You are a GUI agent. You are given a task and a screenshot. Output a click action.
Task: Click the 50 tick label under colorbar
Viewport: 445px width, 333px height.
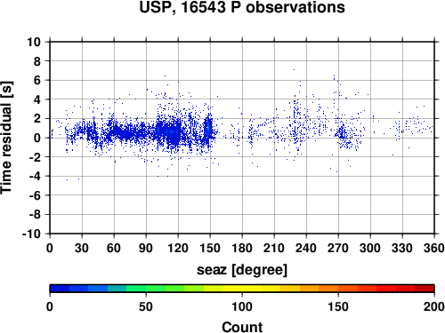pos(146,306)
